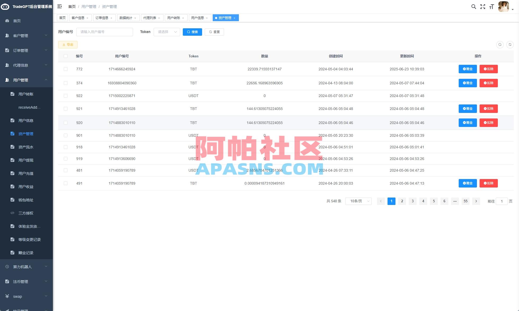This screenshot has height=311, width=519.
Task: Click the 赠金 button on row 374
Action: tap(467, 83)
